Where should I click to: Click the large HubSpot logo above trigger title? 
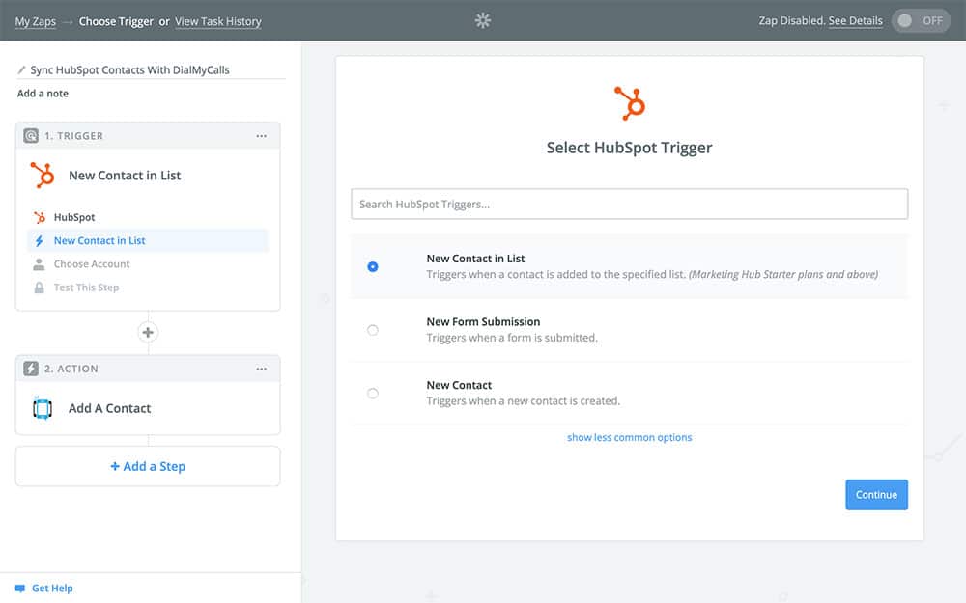tap(630, 103)
